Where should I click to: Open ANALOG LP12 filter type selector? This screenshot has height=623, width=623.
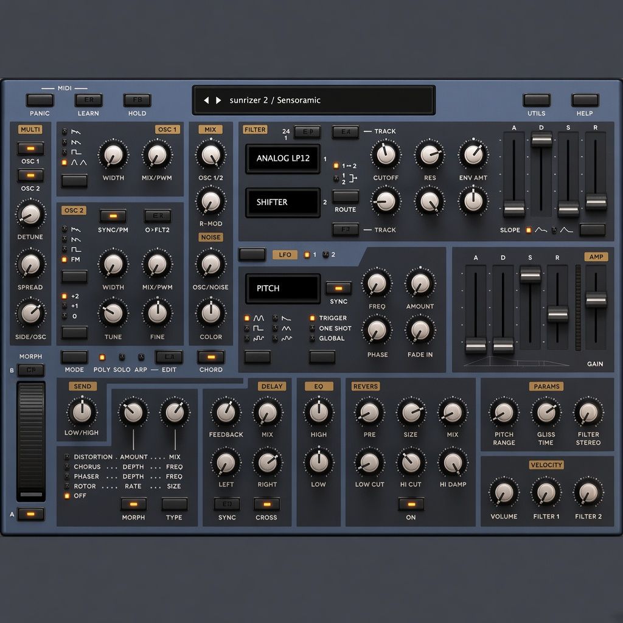click(283, 159)
